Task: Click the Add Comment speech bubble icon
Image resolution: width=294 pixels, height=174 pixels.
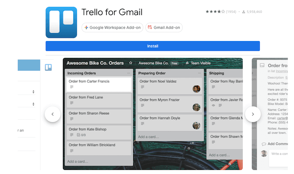Action: pos(264,144)
